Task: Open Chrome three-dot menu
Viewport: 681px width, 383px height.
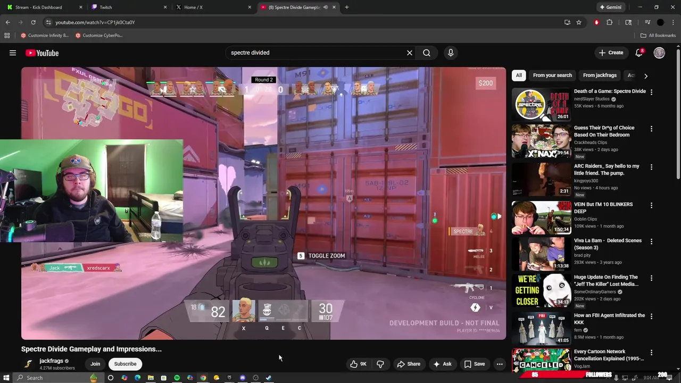Action: (673, 22)
